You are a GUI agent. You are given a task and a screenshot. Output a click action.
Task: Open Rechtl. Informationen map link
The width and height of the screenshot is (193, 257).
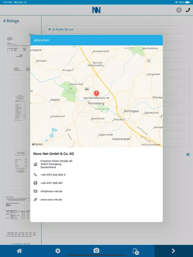(151, 144)
